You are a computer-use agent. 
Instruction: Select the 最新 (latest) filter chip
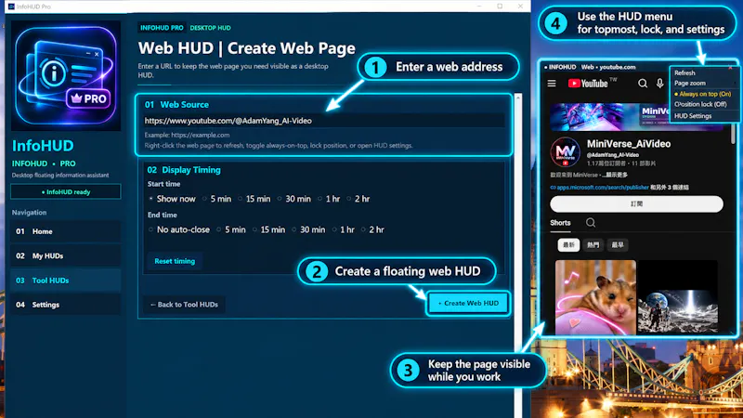pos(568,245)
